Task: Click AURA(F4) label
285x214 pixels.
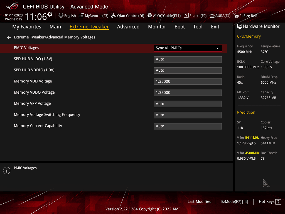Action: point(223,16)
